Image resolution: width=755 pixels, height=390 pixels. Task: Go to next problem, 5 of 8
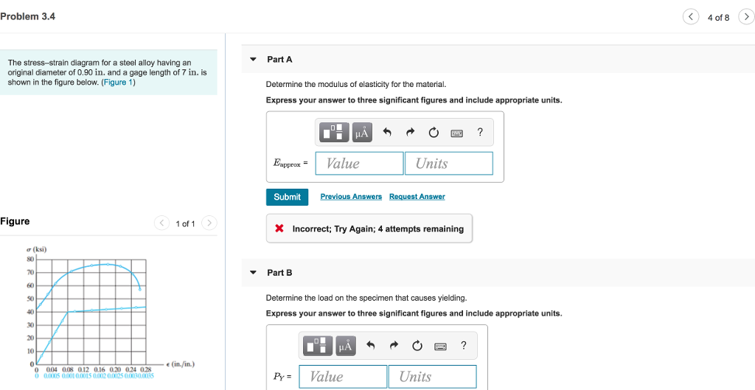(x=746, y=17)
